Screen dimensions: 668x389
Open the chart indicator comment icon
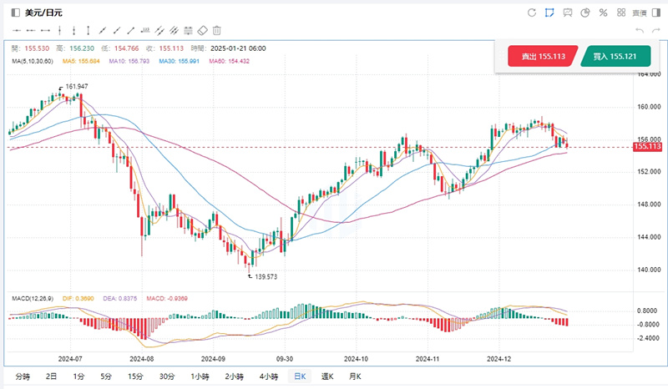click(x=568, y=13)
